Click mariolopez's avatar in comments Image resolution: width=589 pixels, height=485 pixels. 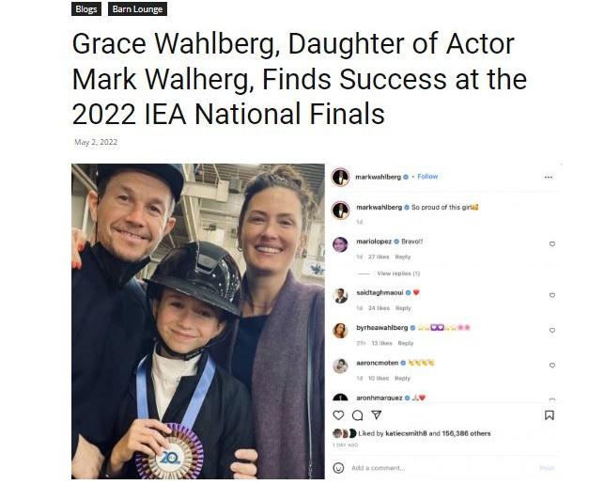point(340,243)
